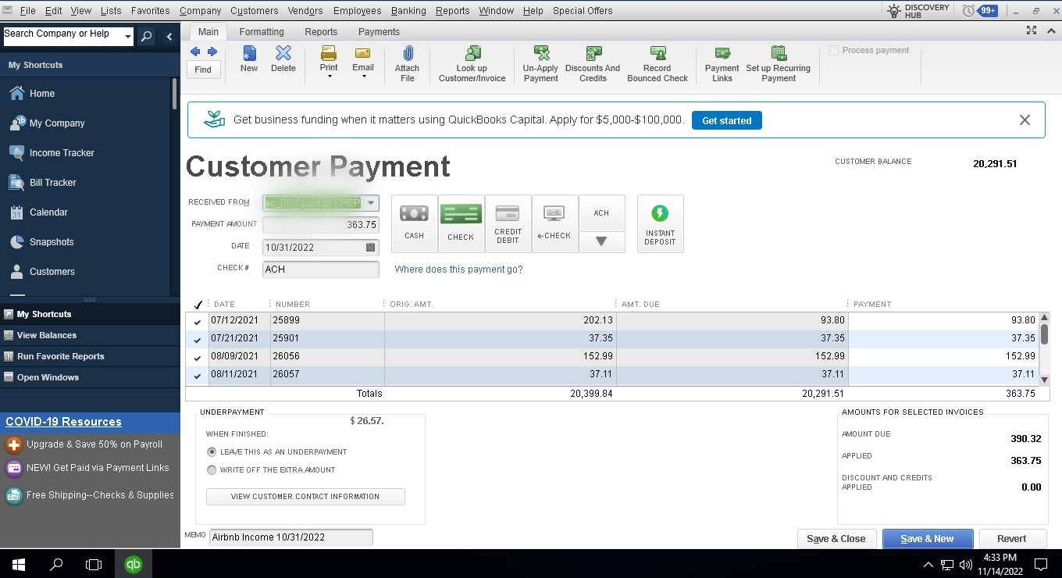
Task: Look up Customer/Invoice
Action: click(x=472, y=63)
